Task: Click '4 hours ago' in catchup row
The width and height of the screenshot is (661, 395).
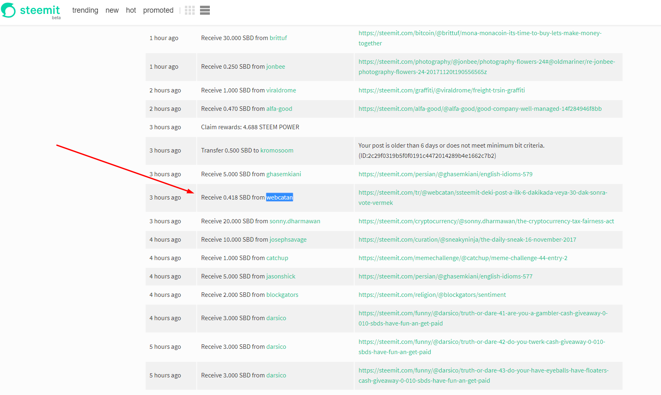Action: [x=165, y=258]
